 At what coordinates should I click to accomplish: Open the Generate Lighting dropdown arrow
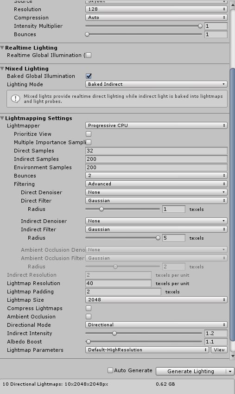(230, 371)
